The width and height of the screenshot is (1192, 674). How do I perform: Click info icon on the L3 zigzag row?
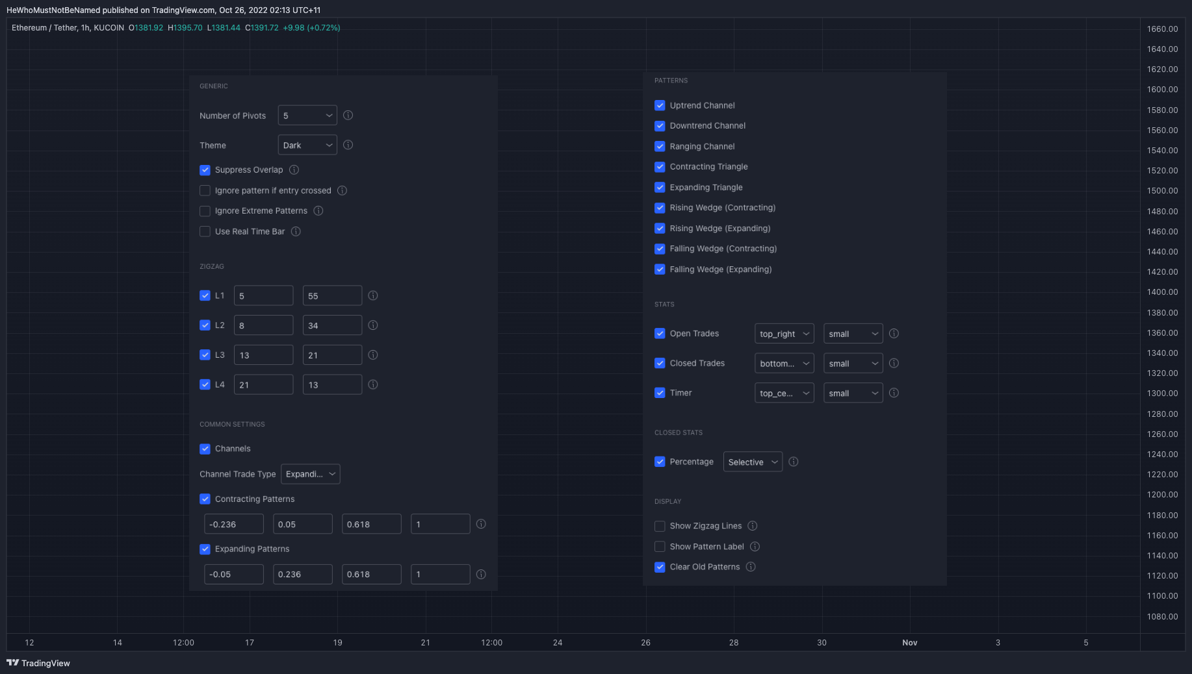pos(373,355)
